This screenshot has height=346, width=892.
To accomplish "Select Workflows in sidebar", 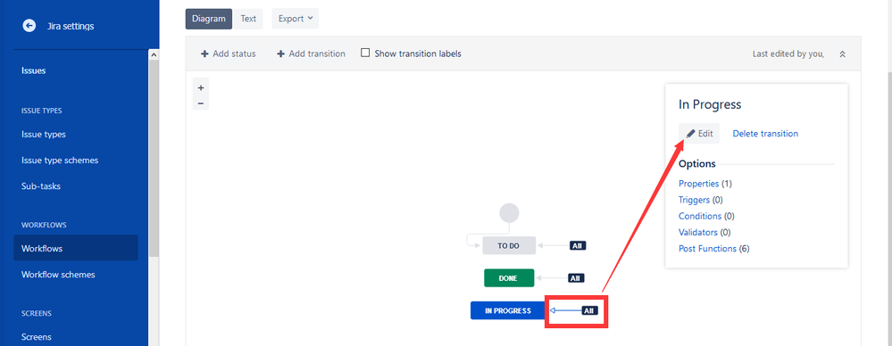I will click(76, 248).
